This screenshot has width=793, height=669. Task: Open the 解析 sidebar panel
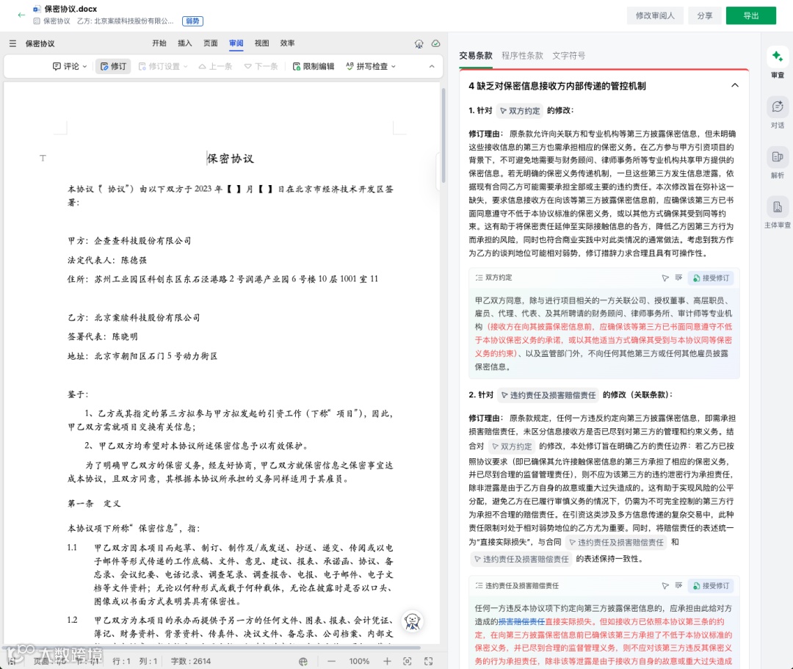coord(778,163)
